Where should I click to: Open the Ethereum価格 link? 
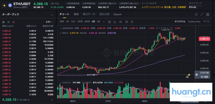pos(21,7)
